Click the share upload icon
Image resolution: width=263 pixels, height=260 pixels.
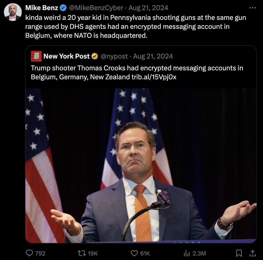[252, 253]
